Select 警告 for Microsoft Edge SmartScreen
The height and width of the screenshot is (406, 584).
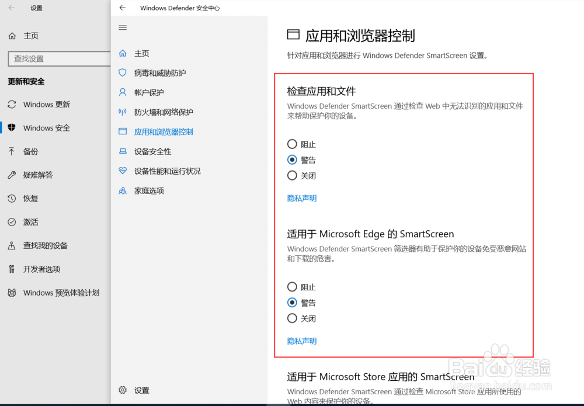pyautogui.click(x=292, y=303)
